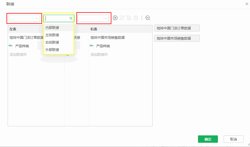Viewport: 250px width, 147px height.
Task: Pick 右侧联接 in the dropdown list
Action: pos(52,42)
